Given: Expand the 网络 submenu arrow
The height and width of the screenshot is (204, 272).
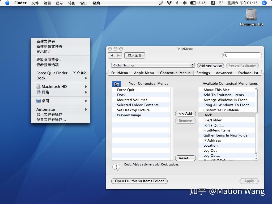Looking at the screenshot, I should (86, 92).
